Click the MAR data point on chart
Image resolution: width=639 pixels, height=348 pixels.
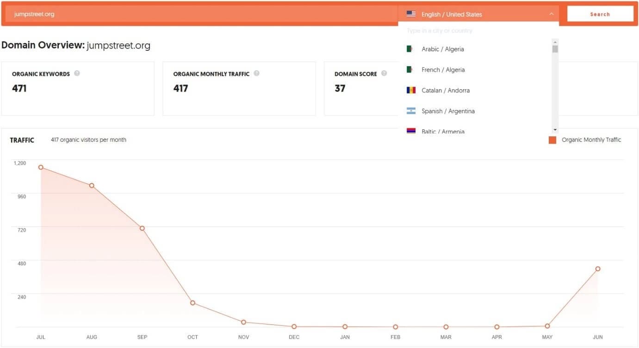446,327
